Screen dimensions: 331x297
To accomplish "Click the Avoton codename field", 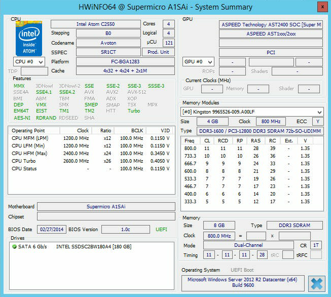I will 108,43.
